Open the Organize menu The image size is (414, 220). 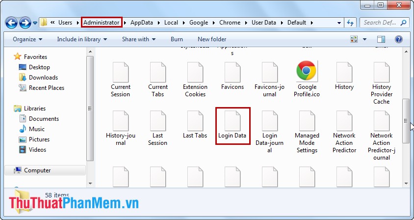(x=27, y=39)
